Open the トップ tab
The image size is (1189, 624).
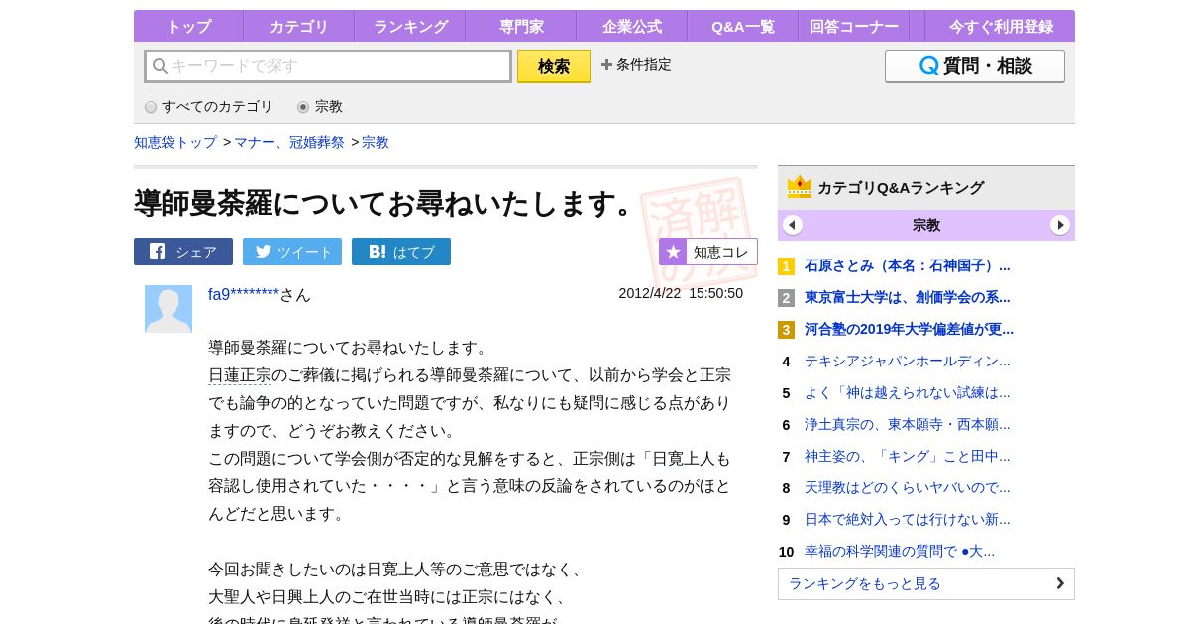[188, 27]
